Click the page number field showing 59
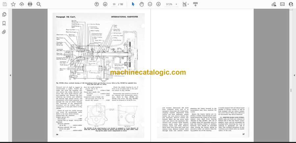The height and width of the screenshot is (143, 296). [x=114, y=4]
